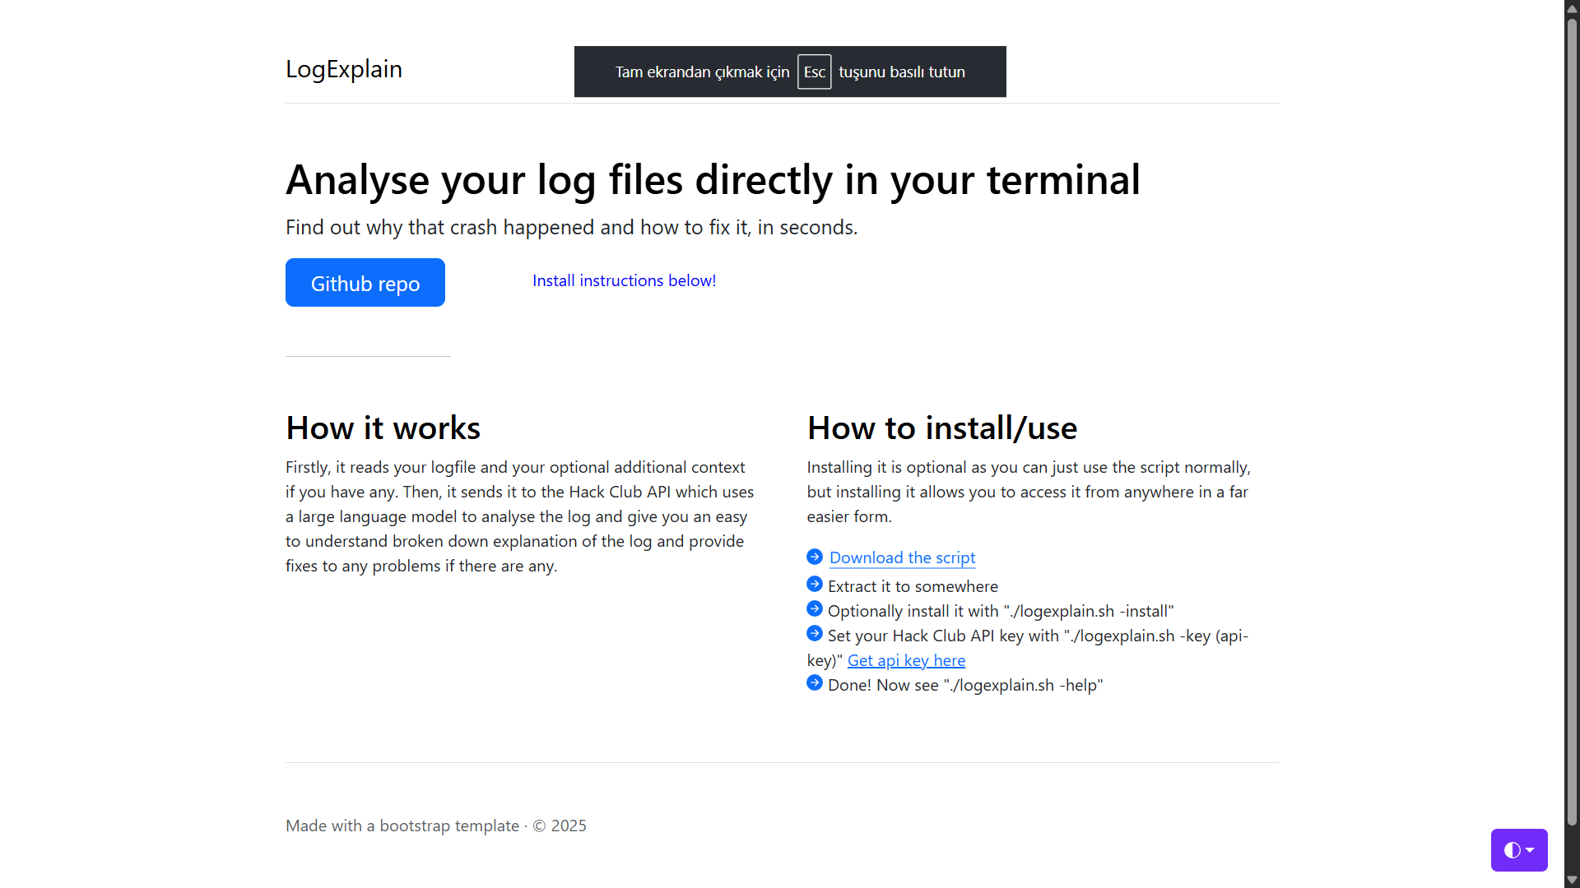Click the scrollbar down arrow
Image resolution: width=1580 pixels, height=888 pixels.
pyautogui.click(x=1572, y=880)
